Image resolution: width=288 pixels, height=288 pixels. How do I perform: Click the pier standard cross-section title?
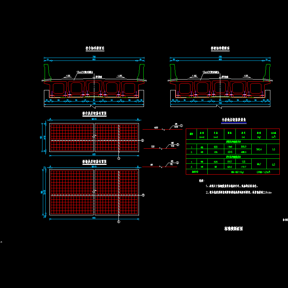click(220, 48)
